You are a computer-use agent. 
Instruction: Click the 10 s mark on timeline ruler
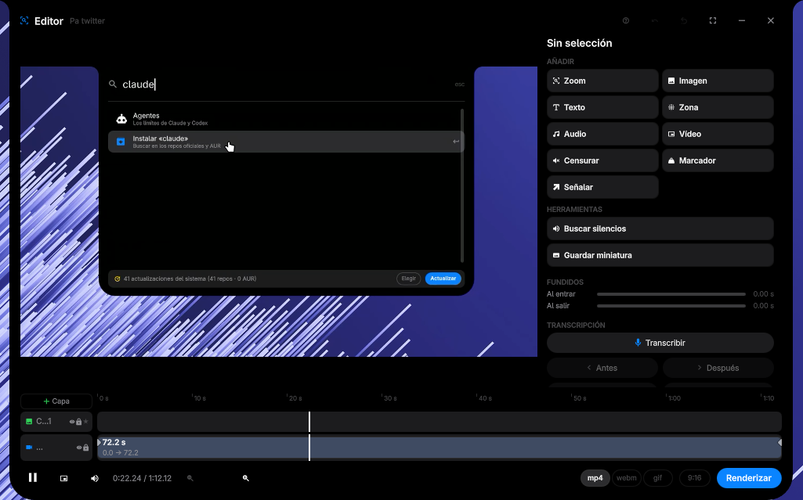[x=200, y=398]
